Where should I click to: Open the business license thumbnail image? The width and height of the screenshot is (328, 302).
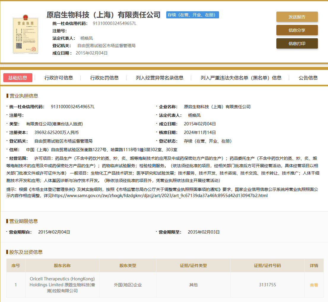[x=26, y=34]
